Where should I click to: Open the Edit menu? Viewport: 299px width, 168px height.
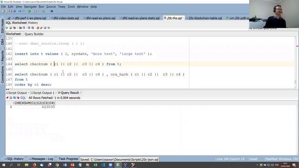(11, 7)
